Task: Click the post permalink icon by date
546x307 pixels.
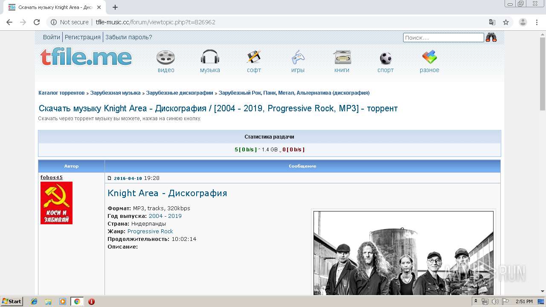Action: [109, 178]
